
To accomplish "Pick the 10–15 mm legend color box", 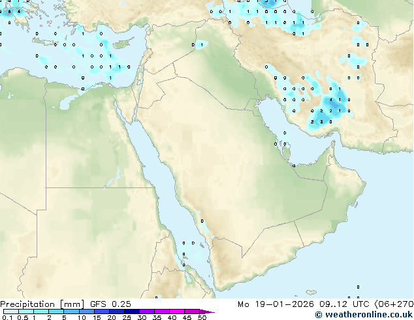I will click(x=87, y=312).
